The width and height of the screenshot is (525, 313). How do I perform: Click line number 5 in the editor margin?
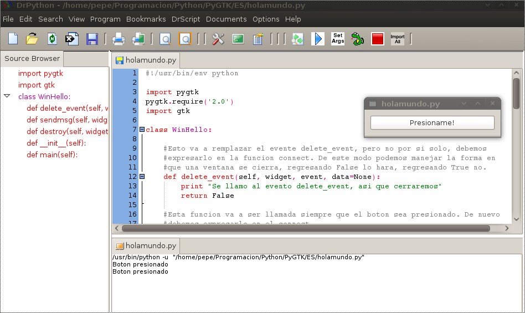(x=134, y=111)
